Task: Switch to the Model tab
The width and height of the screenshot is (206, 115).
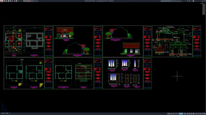Action: pyautogui.click(x=3, y=113)
